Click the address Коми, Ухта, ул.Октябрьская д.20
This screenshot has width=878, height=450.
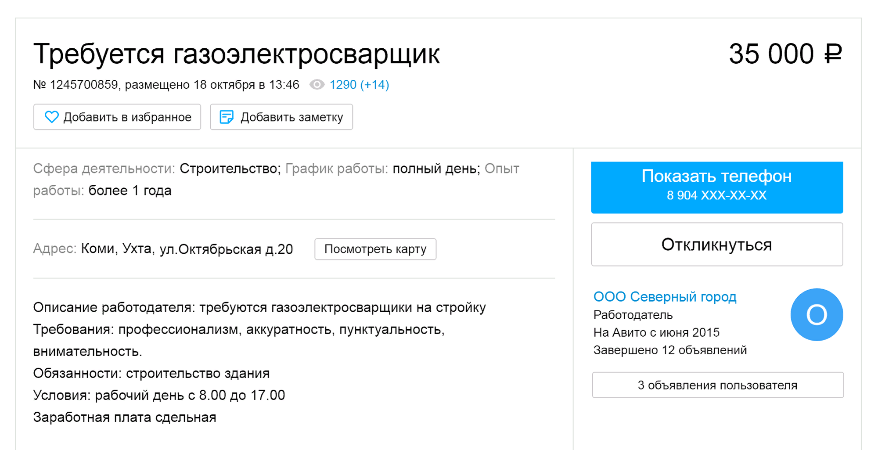click(187, 249)
